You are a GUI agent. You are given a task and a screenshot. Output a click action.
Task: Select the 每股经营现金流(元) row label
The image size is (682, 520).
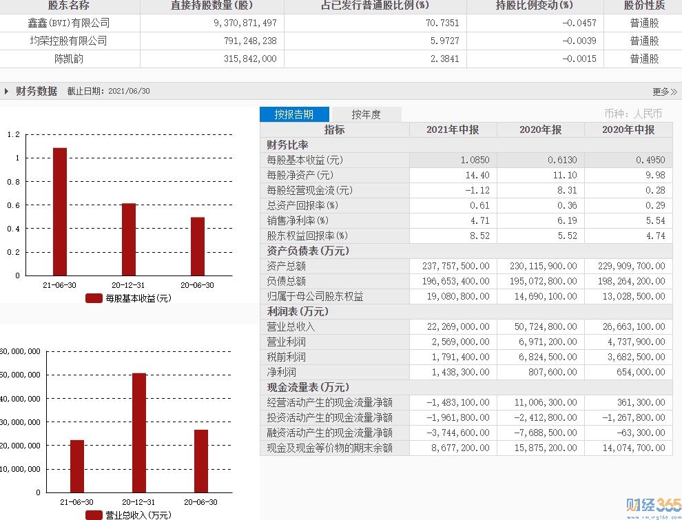pos(310,190)
